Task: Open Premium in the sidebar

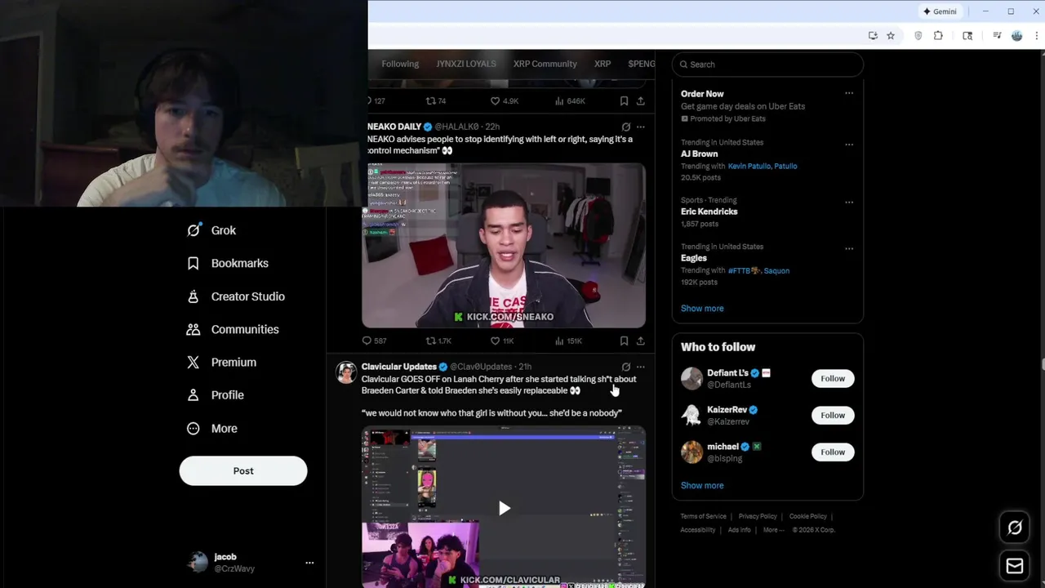Action: point(221,362)
